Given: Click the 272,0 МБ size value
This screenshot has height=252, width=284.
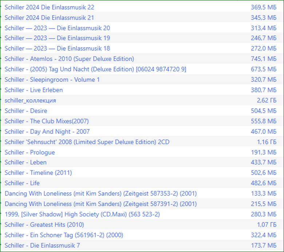Looking at the screenshot, I should click(x=264, y=49).
